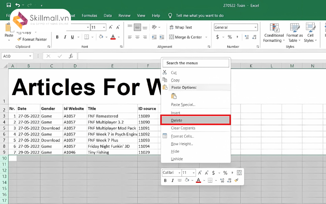Expand the Merge & Center dropdown arrow
326x204 pixels.
(x=206, y=37)
